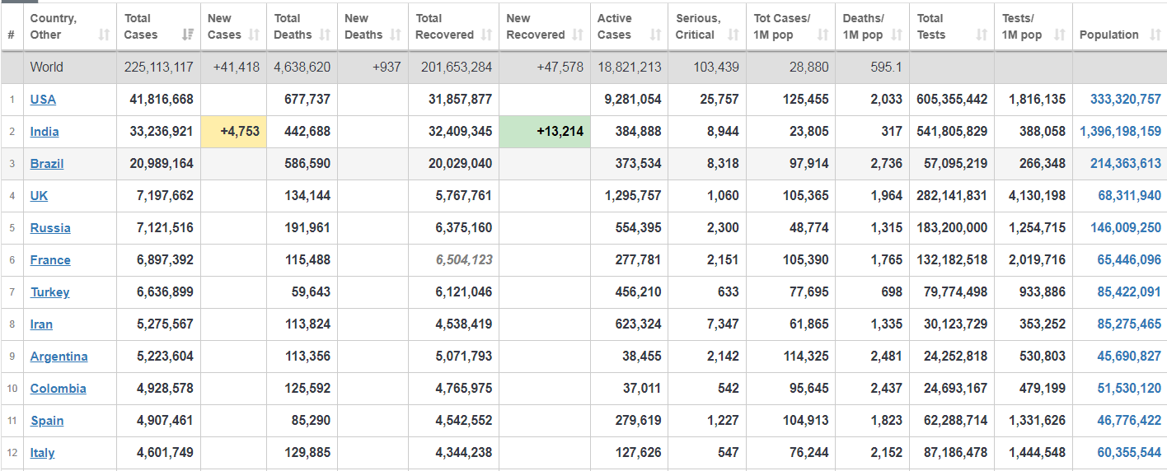
Task: Open the Iran country link
Action: pyautogui.click(x=41, y=324)
